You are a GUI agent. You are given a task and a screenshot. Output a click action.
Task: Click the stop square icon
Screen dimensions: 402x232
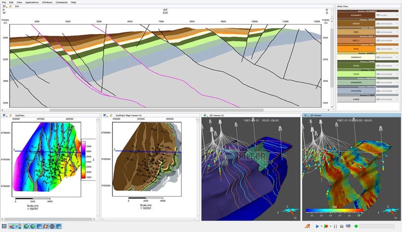pyautogui.click(x=342, y=226)
